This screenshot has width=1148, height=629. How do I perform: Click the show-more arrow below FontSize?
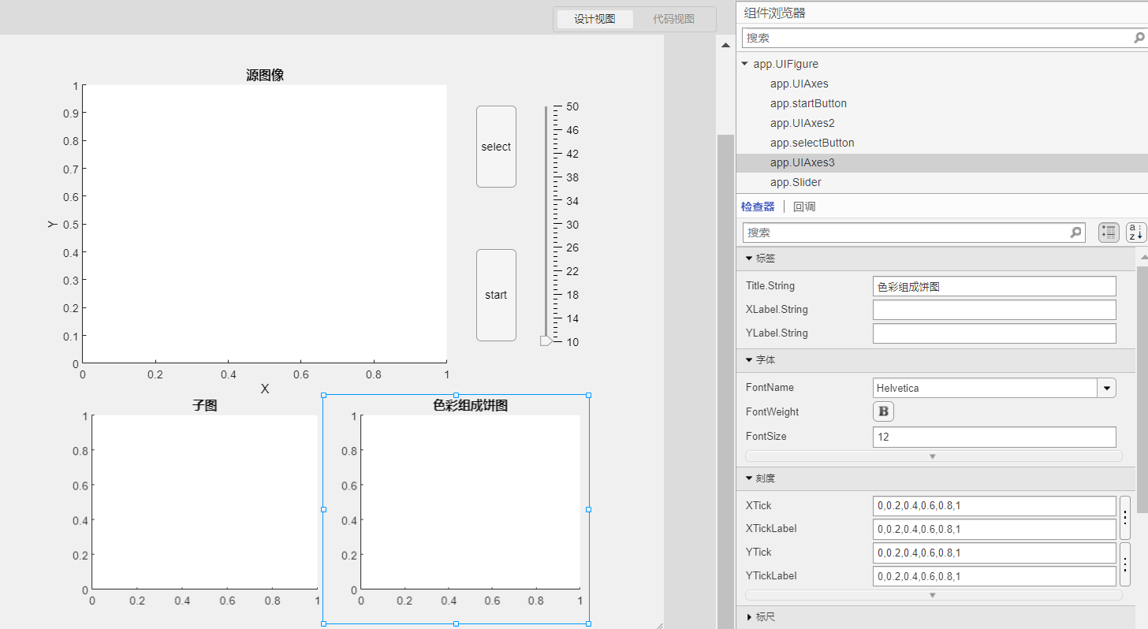click(933, 456)
